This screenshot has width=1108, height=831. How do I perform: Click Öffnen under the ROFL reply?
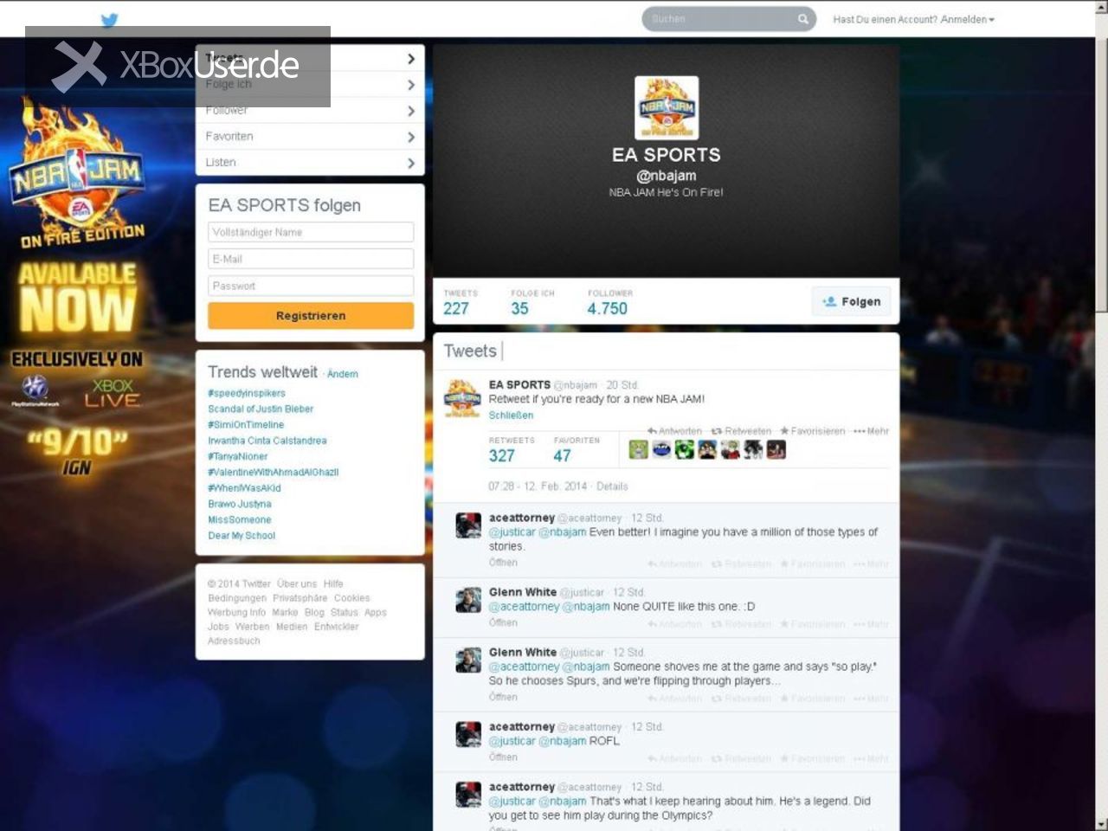[x=503, y=757]
